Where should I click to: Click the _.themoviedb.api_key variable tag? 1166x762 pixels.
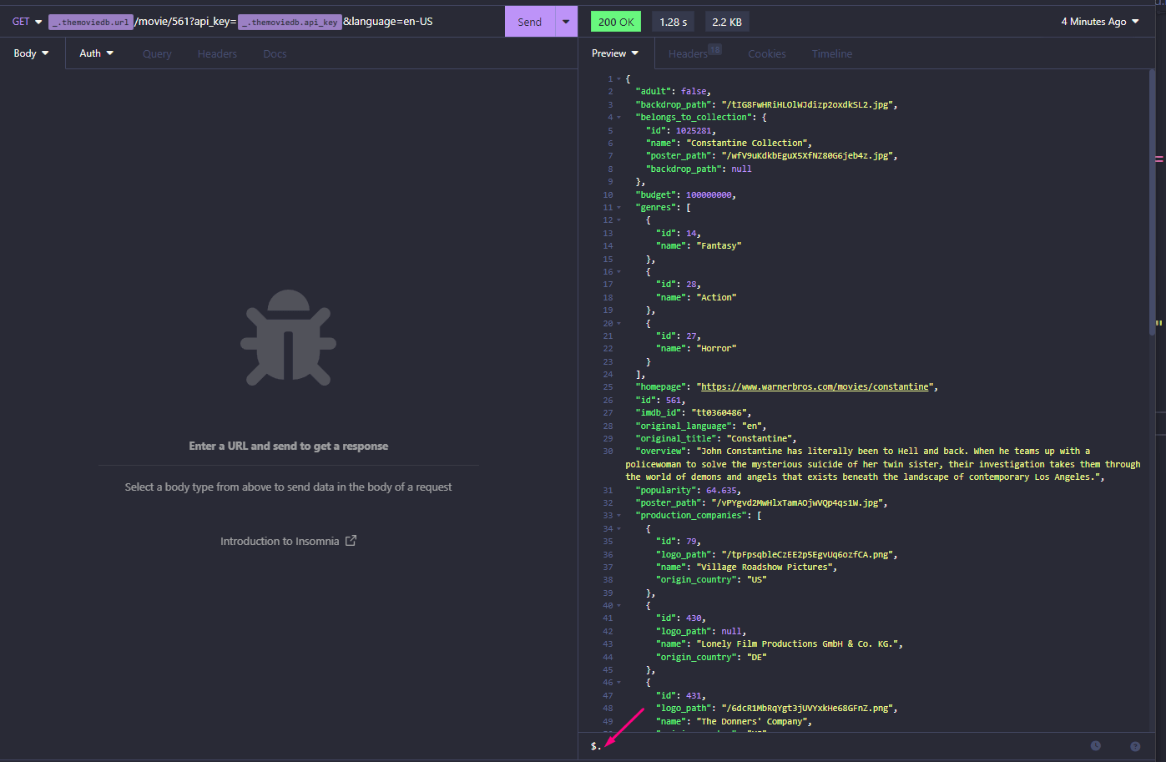[x=290, y=22]
